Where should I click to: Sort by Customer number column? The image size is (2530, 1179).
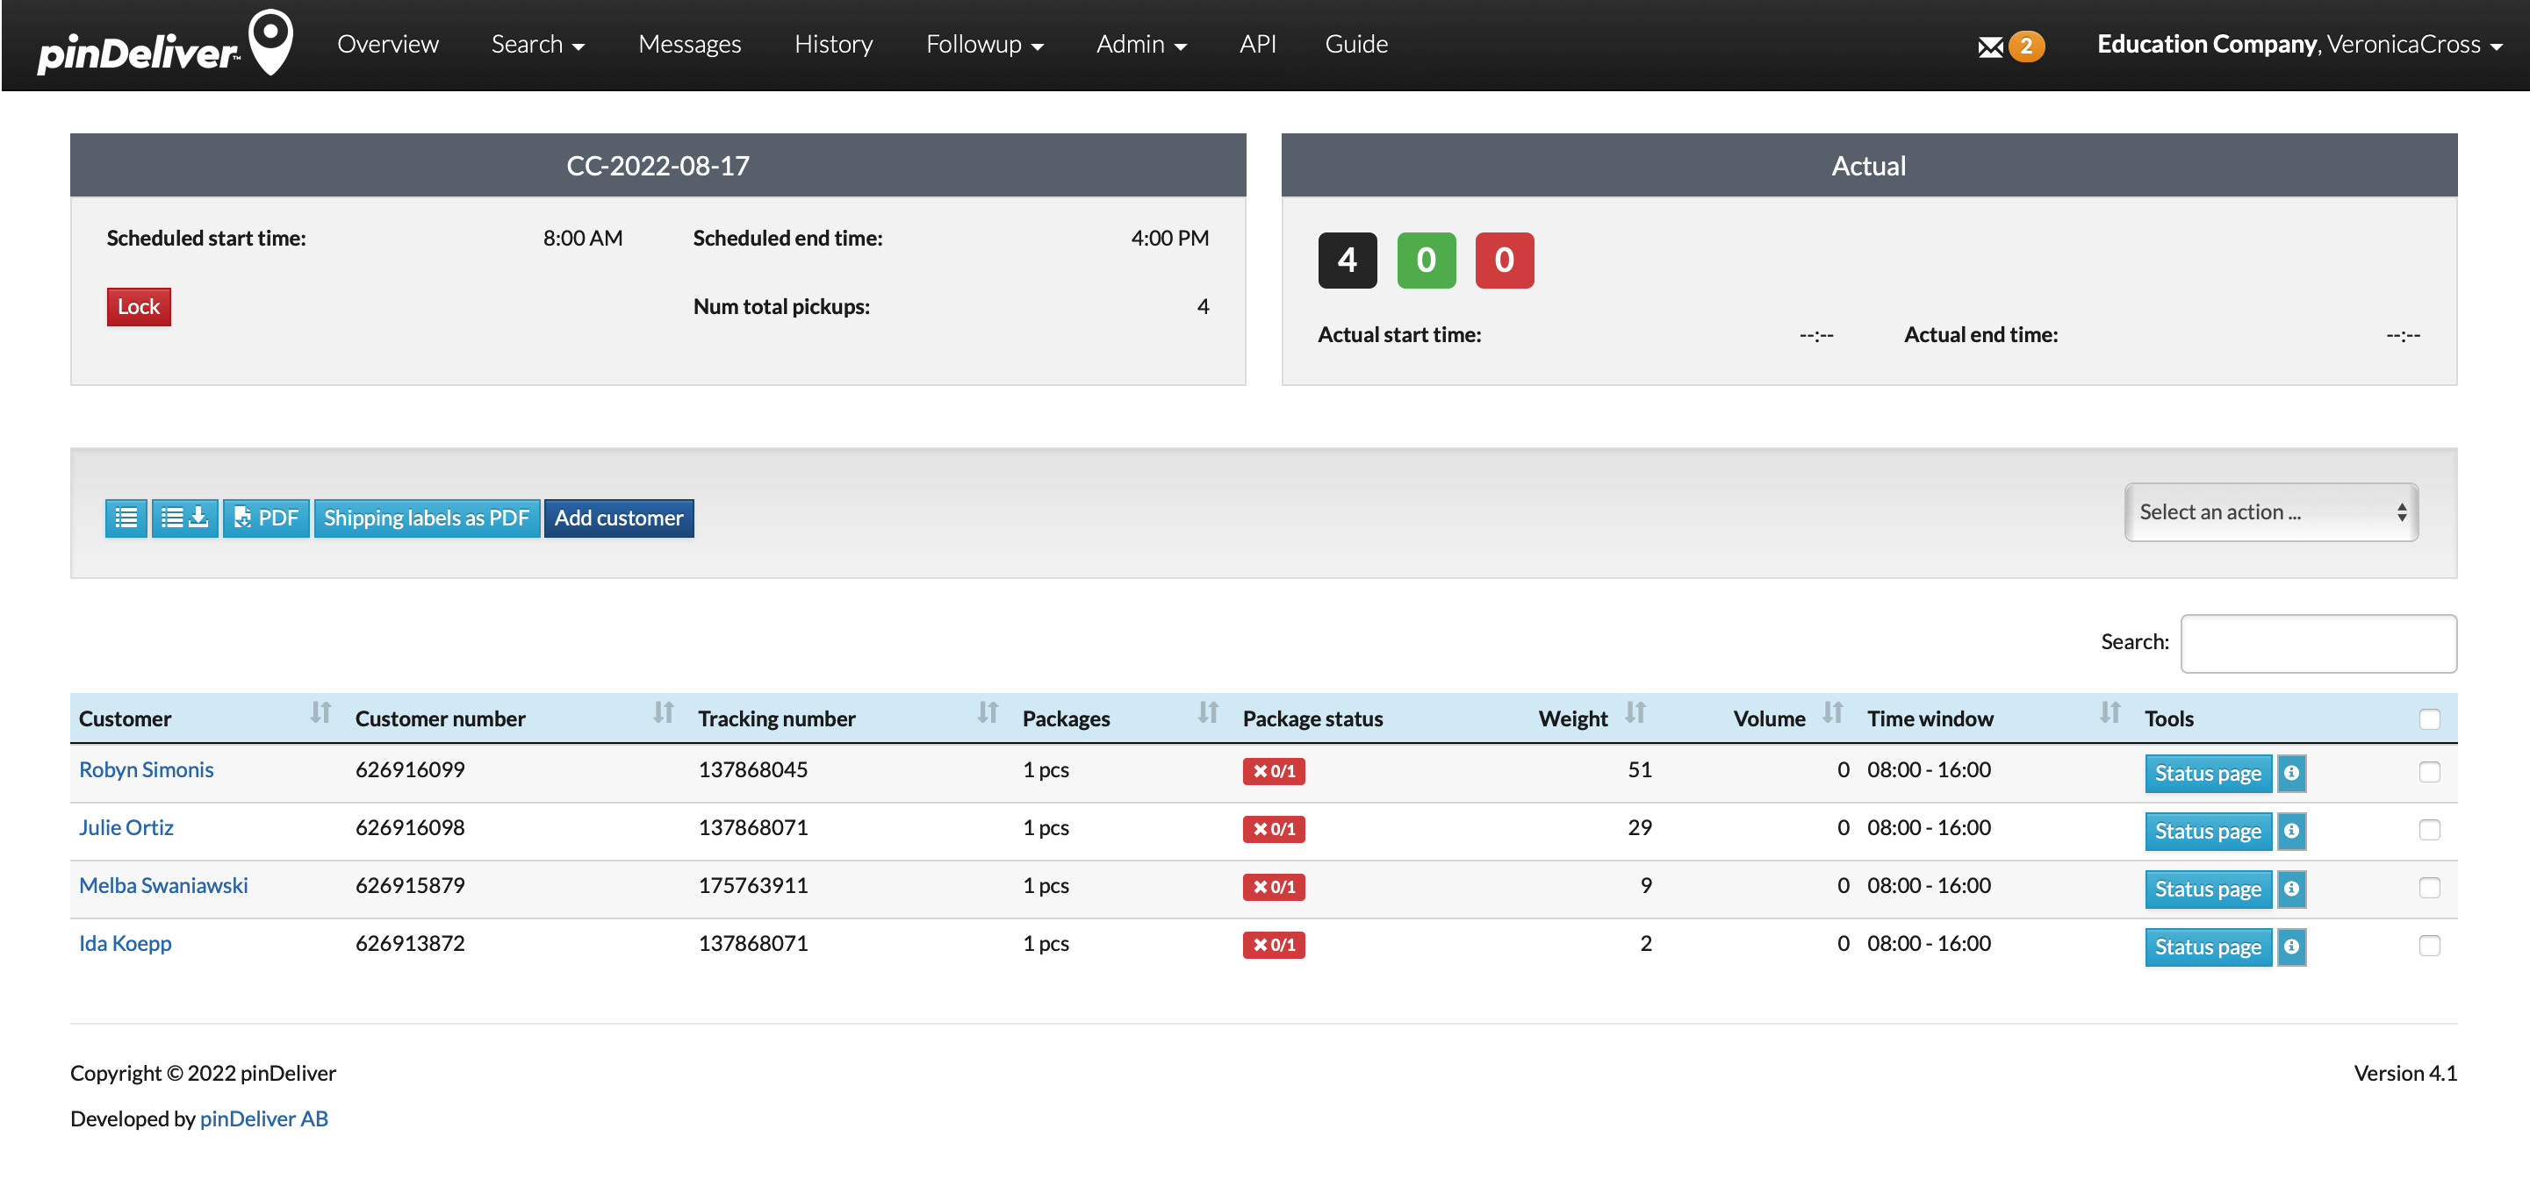click(663, 714)
